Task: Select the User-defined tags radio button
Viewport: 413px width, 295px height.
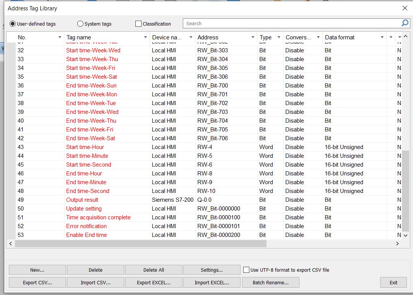Action: click(x=13, y=24)
